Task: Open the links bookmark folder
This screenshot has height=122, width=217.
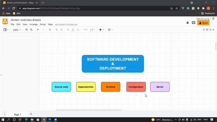Action: click(17, 14)
